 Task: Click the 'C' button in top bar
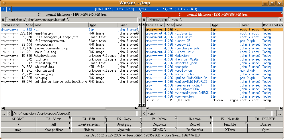point(9,9)
